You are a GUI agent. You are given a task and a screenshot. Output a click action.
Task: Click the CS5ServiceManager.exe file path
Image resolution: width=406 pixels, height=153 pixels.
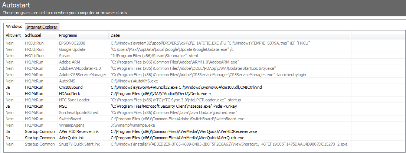point(208,75)
